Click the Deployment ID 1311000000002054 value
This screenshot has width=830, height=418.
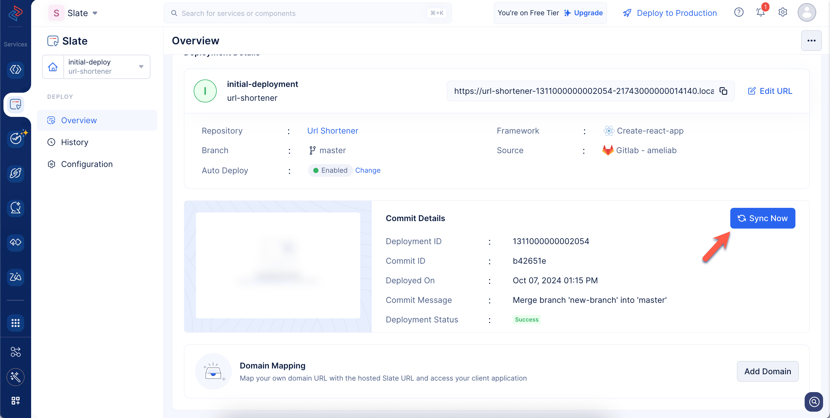pyautogui.click(x=551, y=241)
